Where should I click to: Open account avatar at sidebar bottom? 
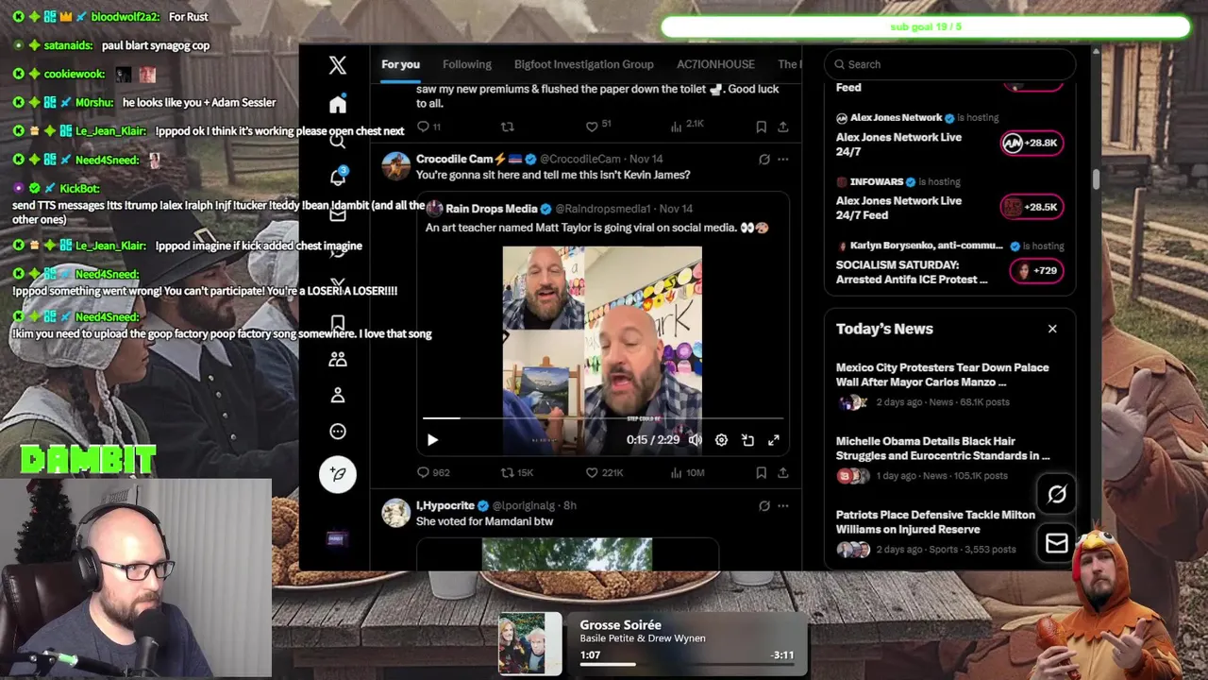tap(337, 538)
